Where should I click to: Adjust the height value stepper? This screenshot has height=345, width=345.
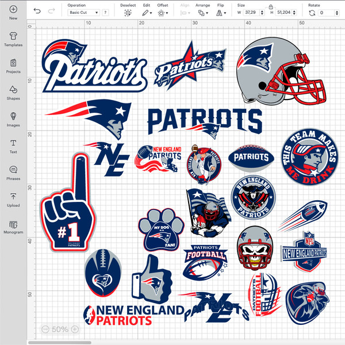point(294,13)
